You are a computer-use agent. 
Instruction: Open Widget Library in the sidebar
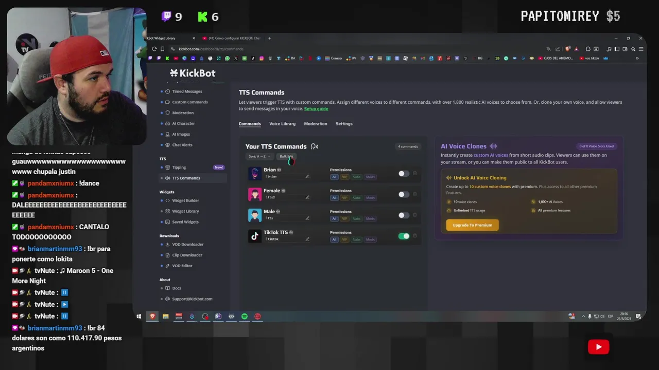click(185, 211)
